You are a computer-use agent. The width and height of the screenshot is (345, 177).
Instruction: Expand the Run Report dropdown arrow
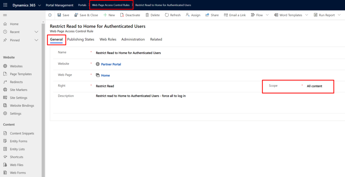[339, 15]
